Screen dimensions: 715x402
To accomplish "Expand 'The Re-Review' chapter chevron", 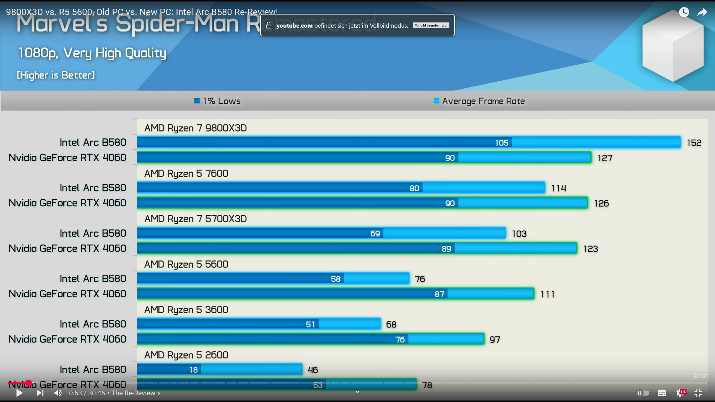I will (158, 393).
